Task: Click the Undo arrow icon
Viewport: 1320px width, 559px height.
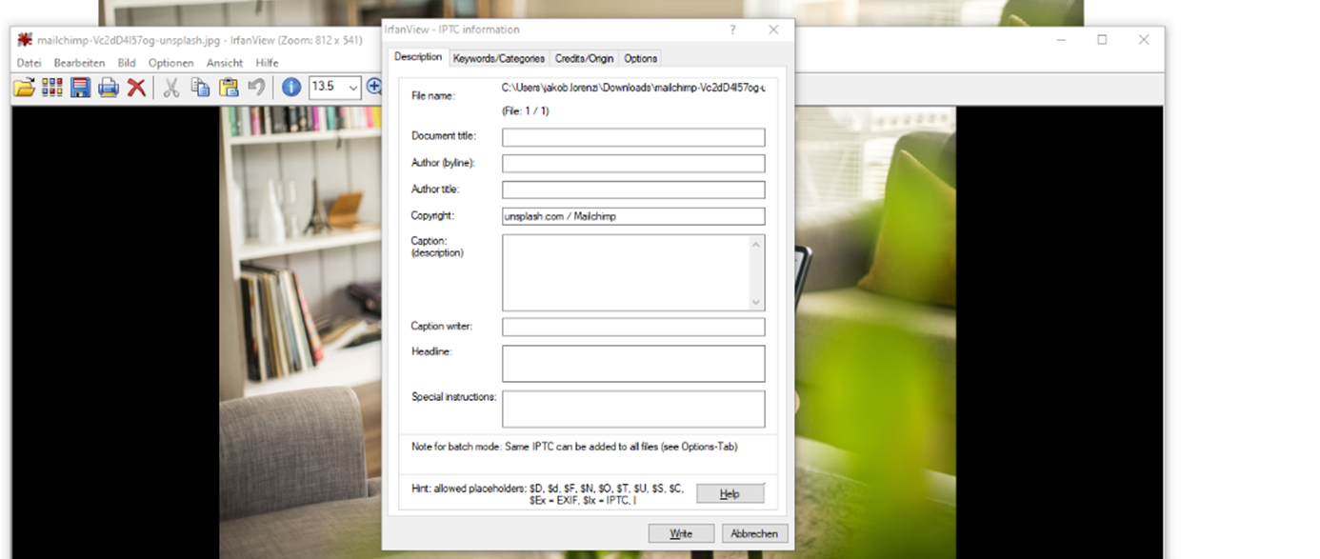Action: tap(256, 88)
